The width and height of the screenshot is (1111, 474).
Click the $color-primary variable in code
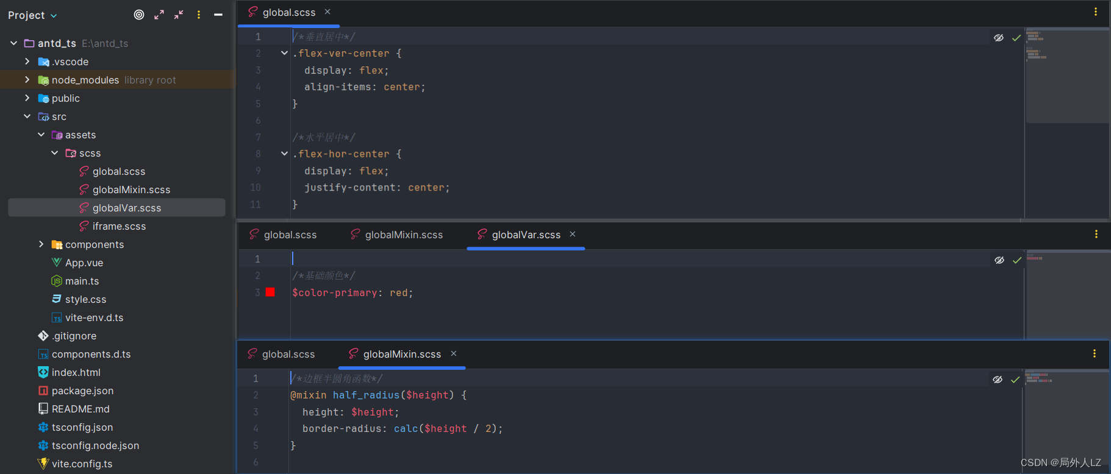pos(335,293)
